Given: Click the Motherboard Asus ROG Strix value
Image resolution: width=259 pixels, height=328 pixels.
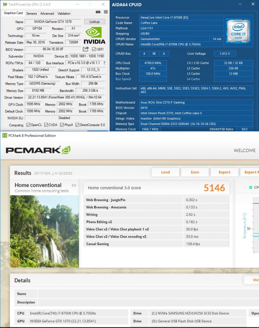Looking at the screenshot, I should click(196, 102).
